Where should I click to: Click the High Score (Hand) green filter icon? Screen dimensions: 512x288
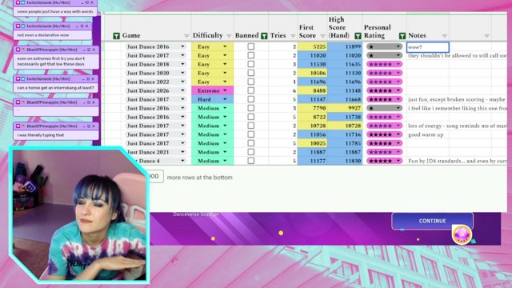pyautogui.click(x=358, y=36)
